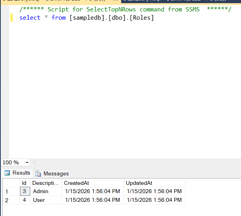Open the 100 % zoom dropdown arrow

pos(27,163)
